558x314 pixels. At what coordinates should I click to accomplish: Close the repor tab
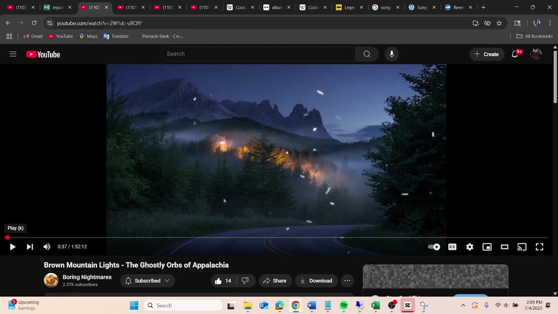pos(69,7)
